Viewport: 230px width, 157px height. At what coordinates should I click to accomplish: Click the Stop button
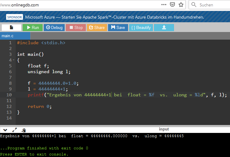pyautogui.click(x=76, y=27)
